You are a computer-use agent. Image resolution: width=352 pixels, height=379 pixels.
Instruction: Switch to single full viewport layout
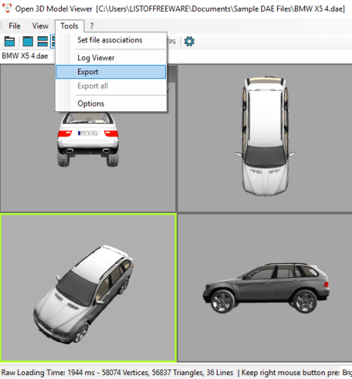(x=27, y=42)
